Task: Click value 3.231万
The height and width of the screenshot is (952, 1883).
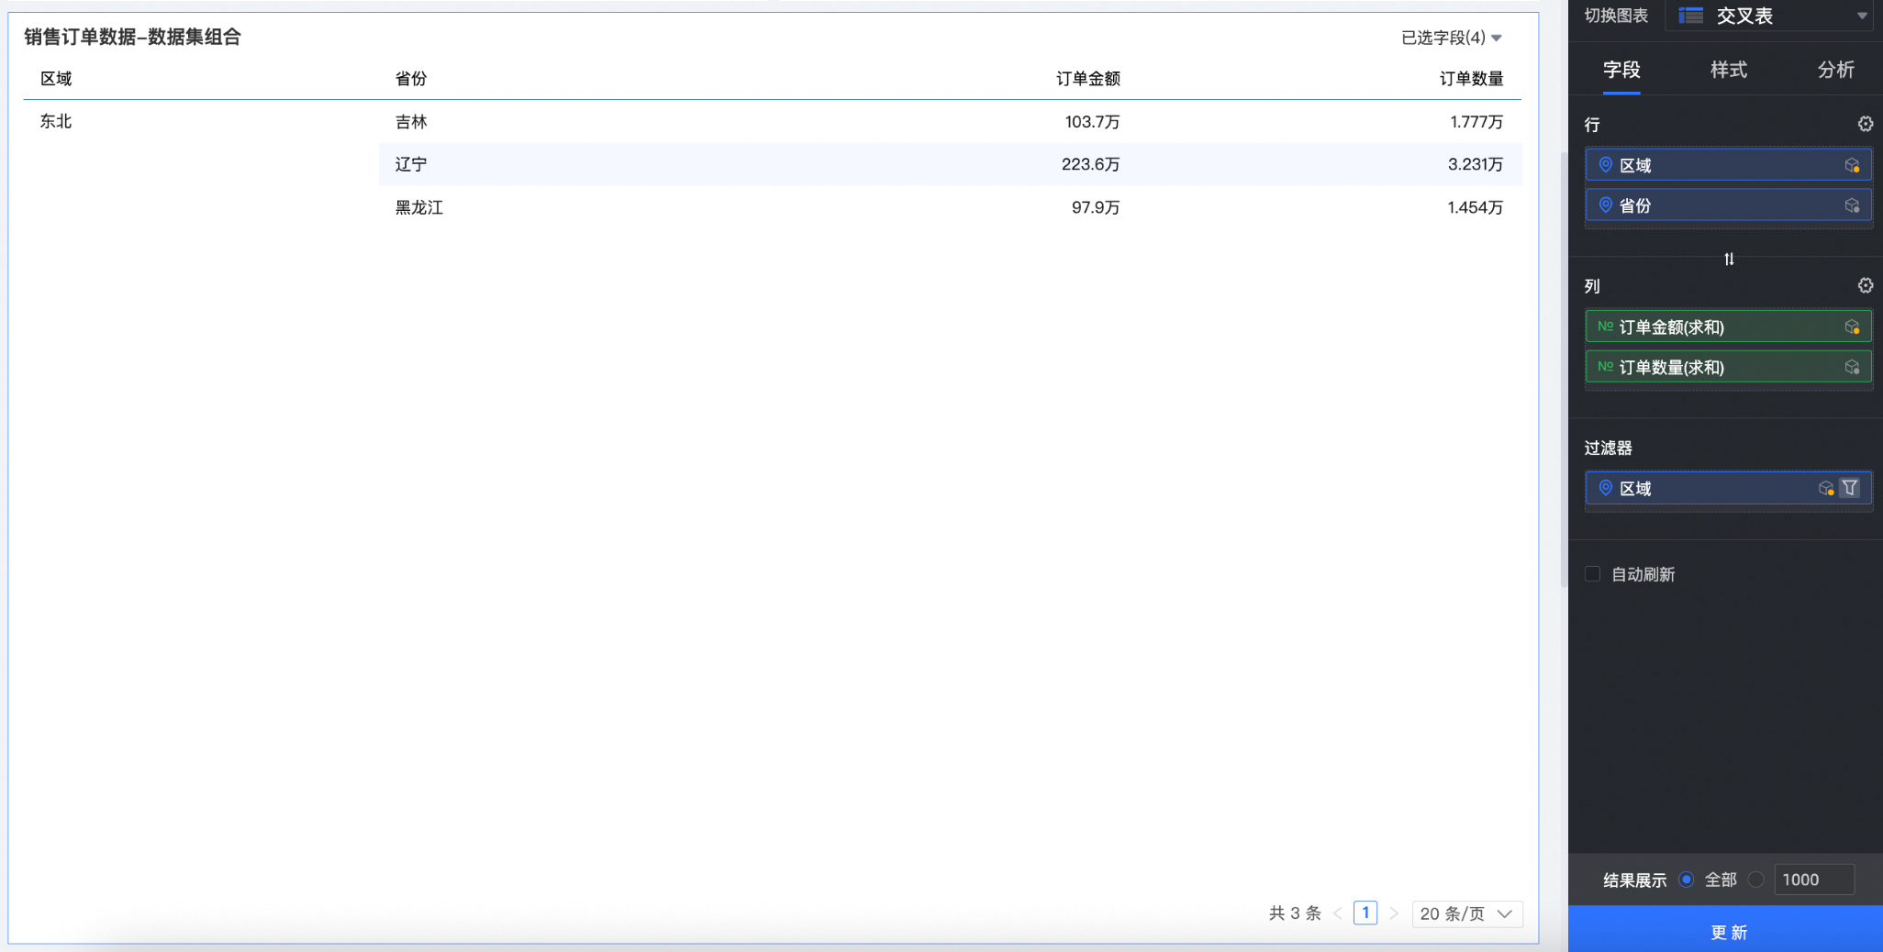Action: coord(1476,164)
